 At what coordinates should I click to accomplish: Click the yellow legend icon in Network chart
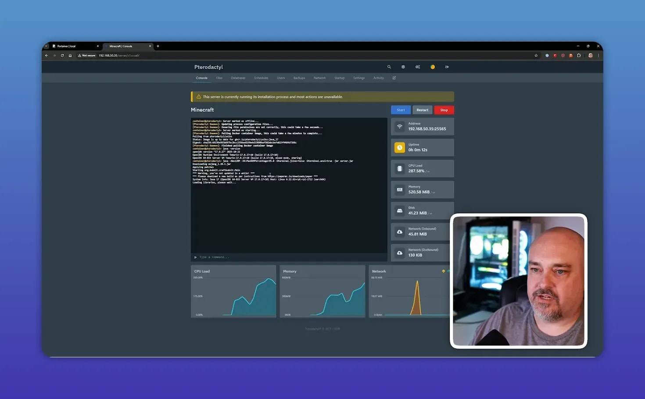pos(444,271)
